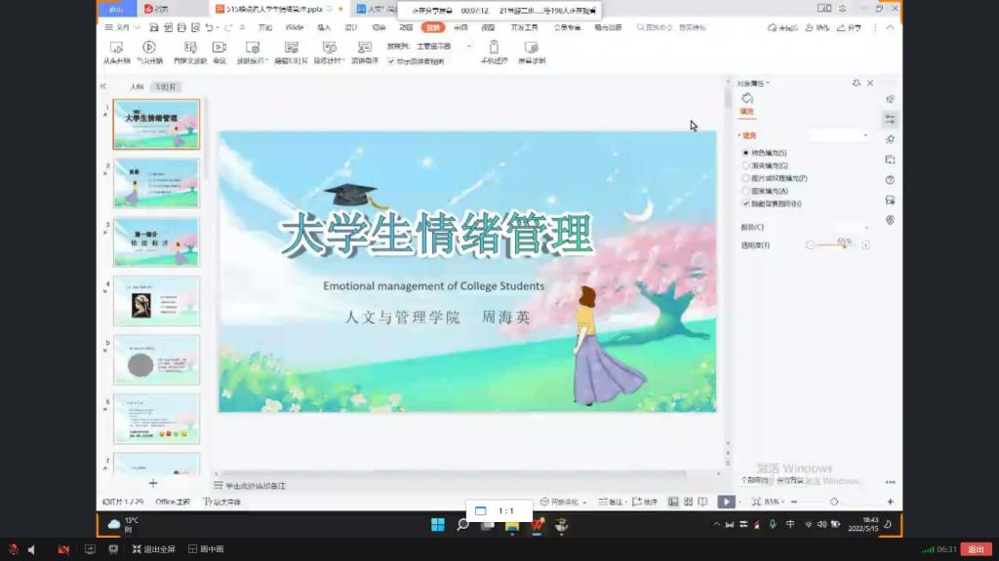Open the Insert (插入) ribbon tab
The height and width of the screenshot is (561, 999).
point(324,27)
